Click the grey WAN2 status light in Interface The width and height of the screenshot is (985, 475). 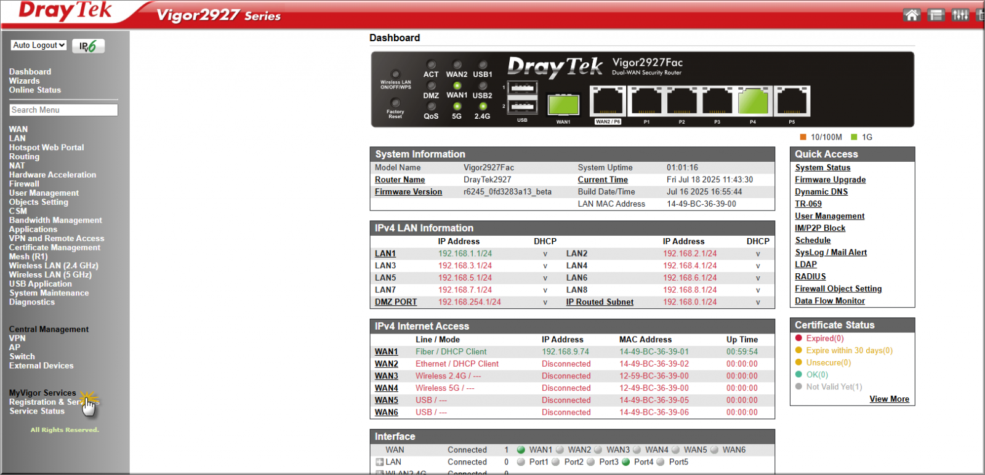(x=560, y=450)
